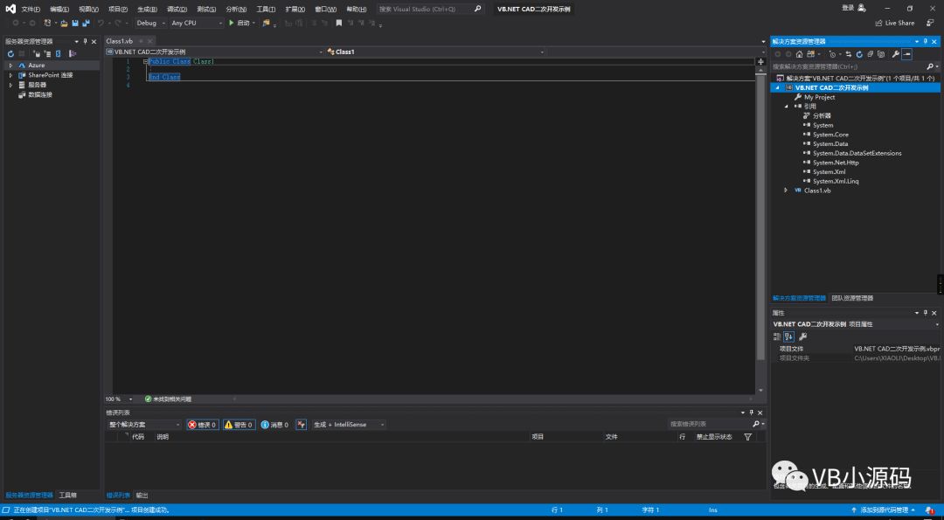944x520 pixels.
Task: Open the build + IntelliSense dropdown
Action: click(349, 425)
